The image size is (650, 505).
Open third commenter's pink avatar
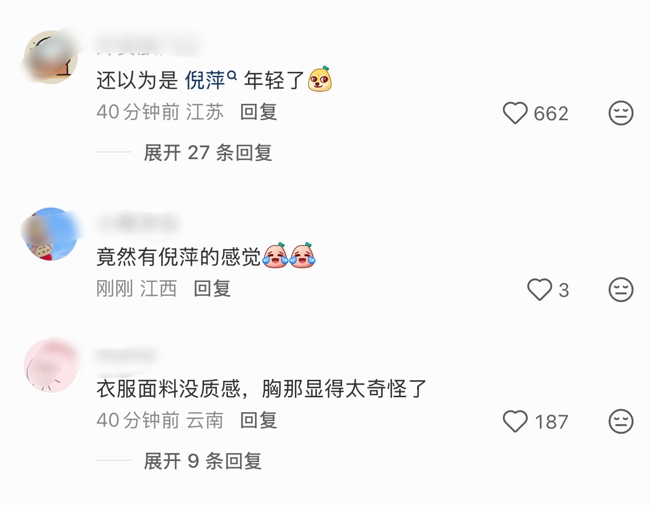tap(51, 366)
